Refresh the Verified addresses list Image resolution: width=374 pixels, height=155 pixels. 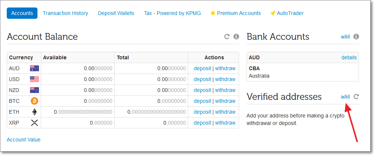(356, 96)
